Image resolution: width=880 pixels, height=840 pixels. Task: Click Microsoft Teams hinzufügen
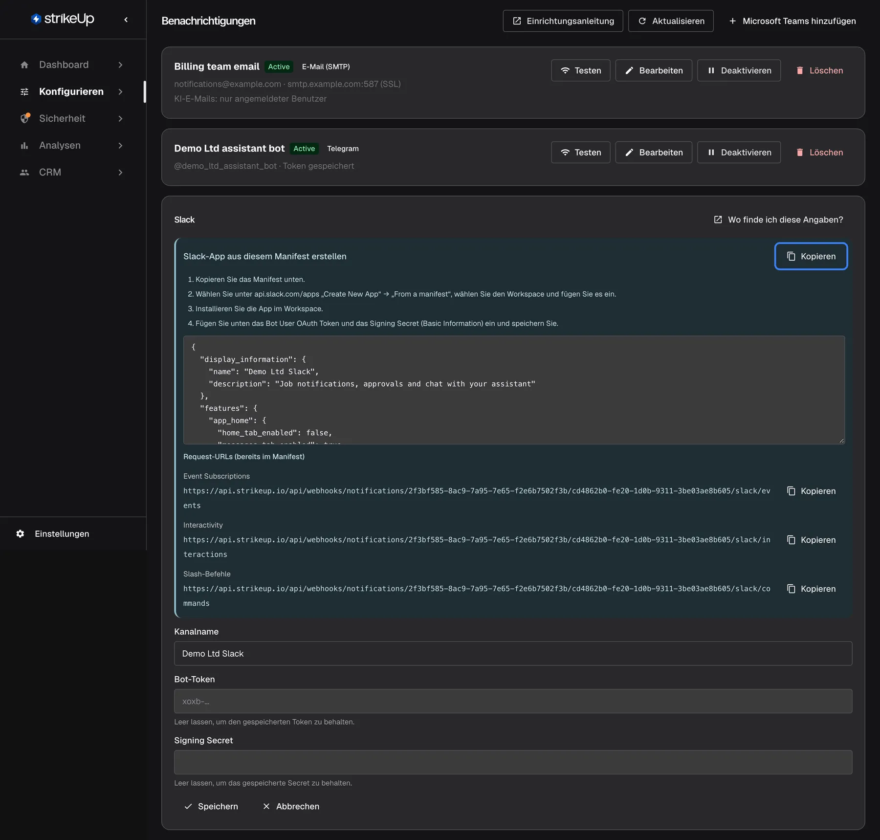coord(792,21)
